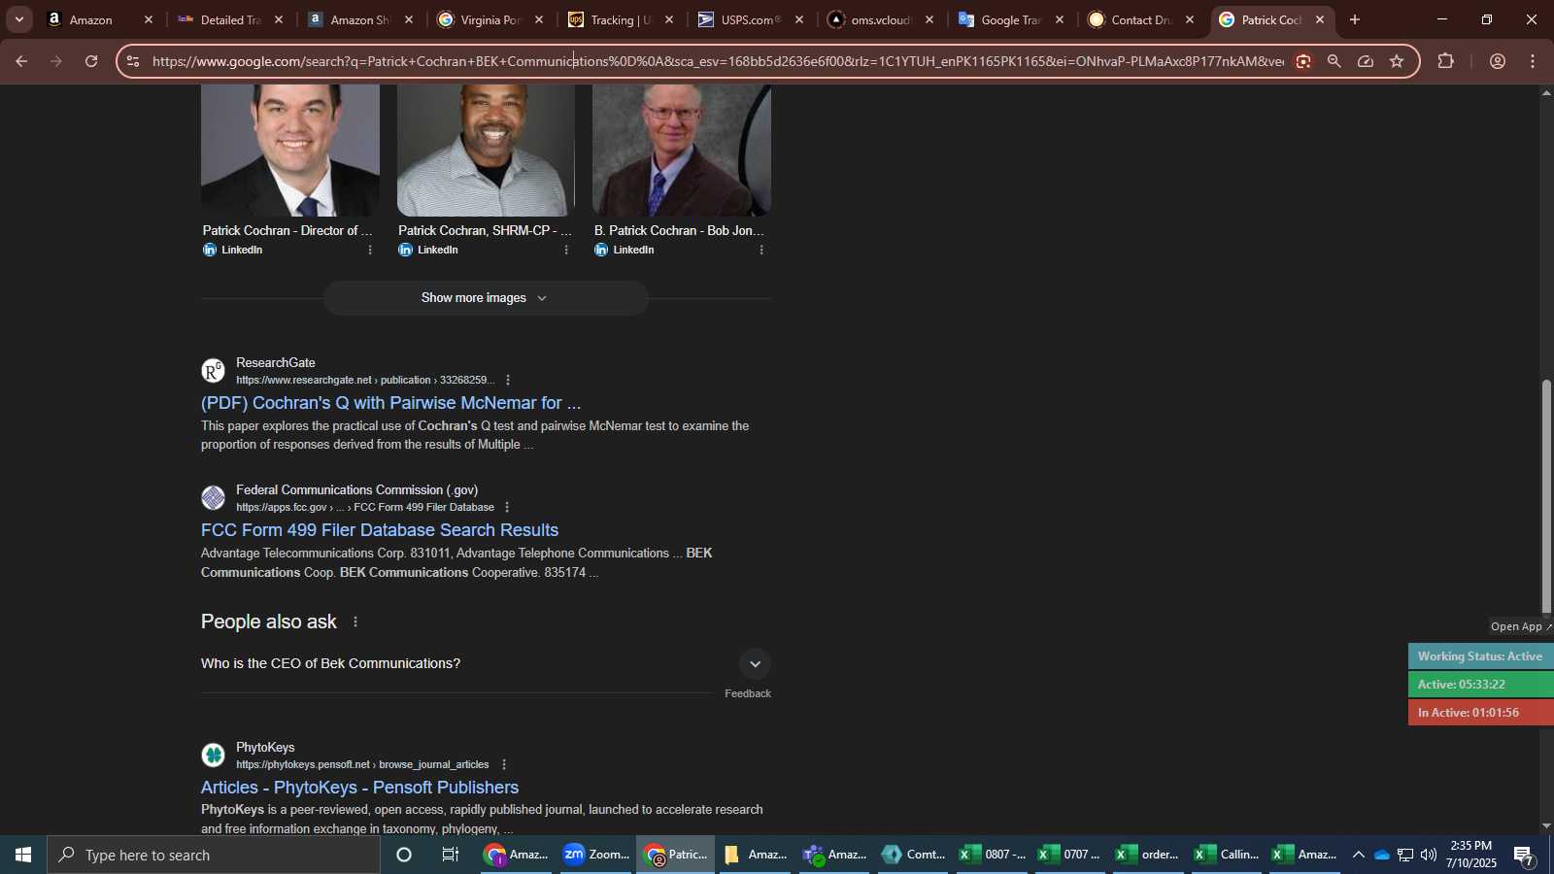1554x874 pixels.
Task: Open PhytoKeys result three-dot options
Action: pos(503,764)
